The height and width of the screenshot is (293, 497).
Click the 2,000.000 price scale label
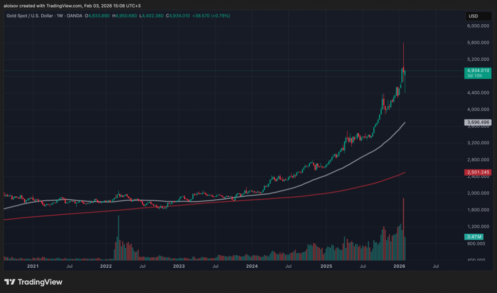[478, 193]
